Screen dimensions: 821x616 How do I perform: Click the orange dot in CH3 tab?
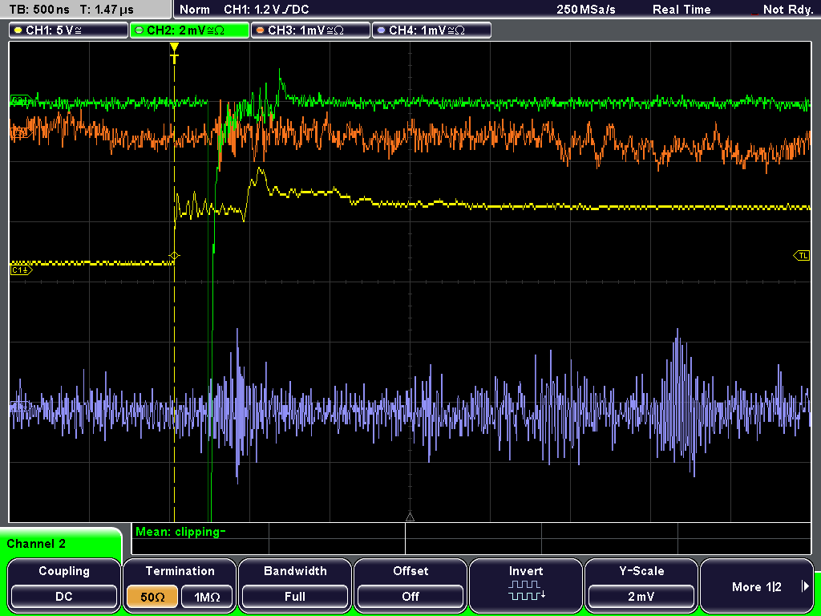261,30
